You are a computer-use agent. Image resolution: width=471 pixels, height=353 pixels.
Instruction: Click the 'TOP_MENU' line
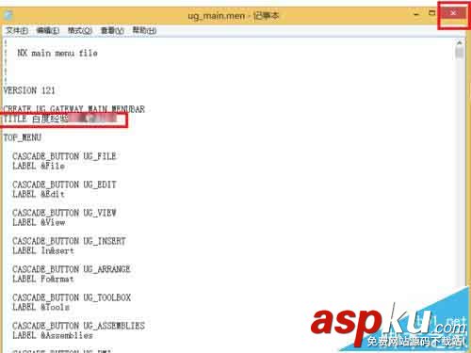click(x=22, y=137)
